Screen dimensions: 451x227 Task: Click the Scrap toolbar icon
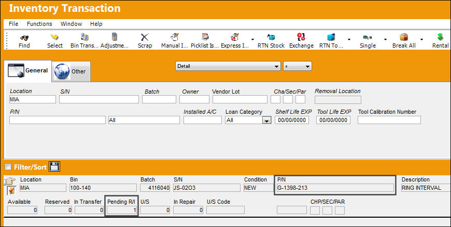(x=145, y=37)
